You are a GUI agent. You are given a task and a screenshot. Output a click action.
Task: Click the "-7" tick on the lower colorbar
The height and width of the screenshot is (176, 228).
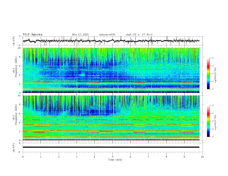212,137
